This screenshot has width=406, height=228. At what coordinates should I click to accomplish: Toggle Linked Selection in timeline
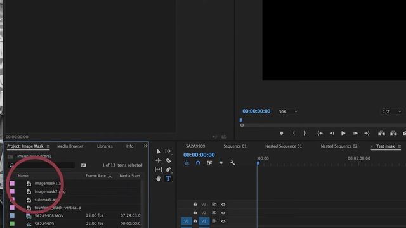(209, 163)
